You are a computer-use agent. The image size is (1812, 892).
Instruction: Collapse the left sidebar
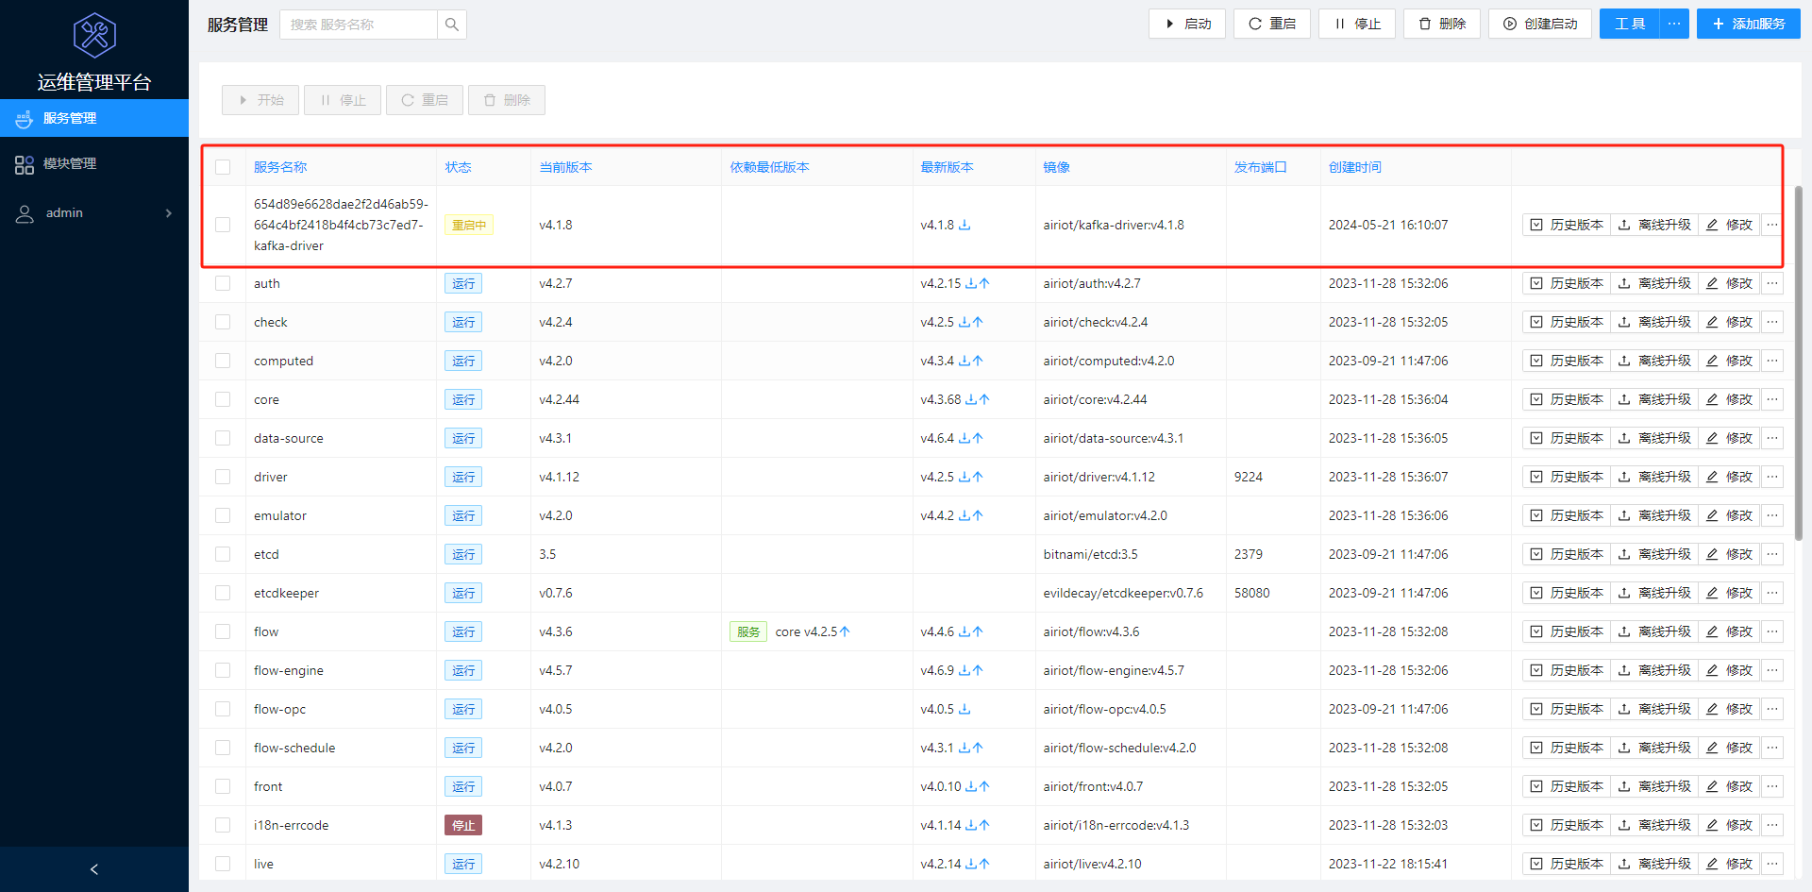94,869
